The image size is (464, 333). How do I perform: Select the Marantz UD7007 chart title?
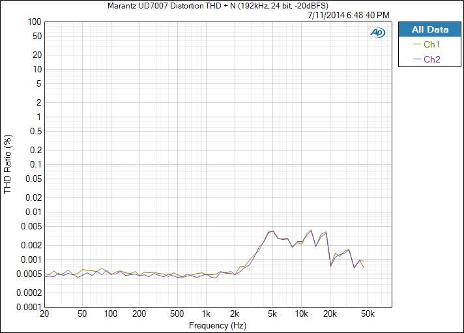(x=218, y=6)
